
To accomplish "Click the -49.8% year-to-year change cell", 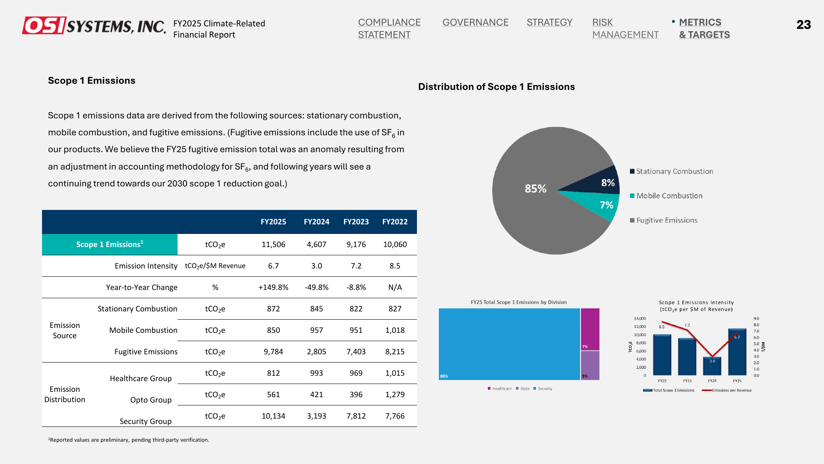I will (316, 287).
